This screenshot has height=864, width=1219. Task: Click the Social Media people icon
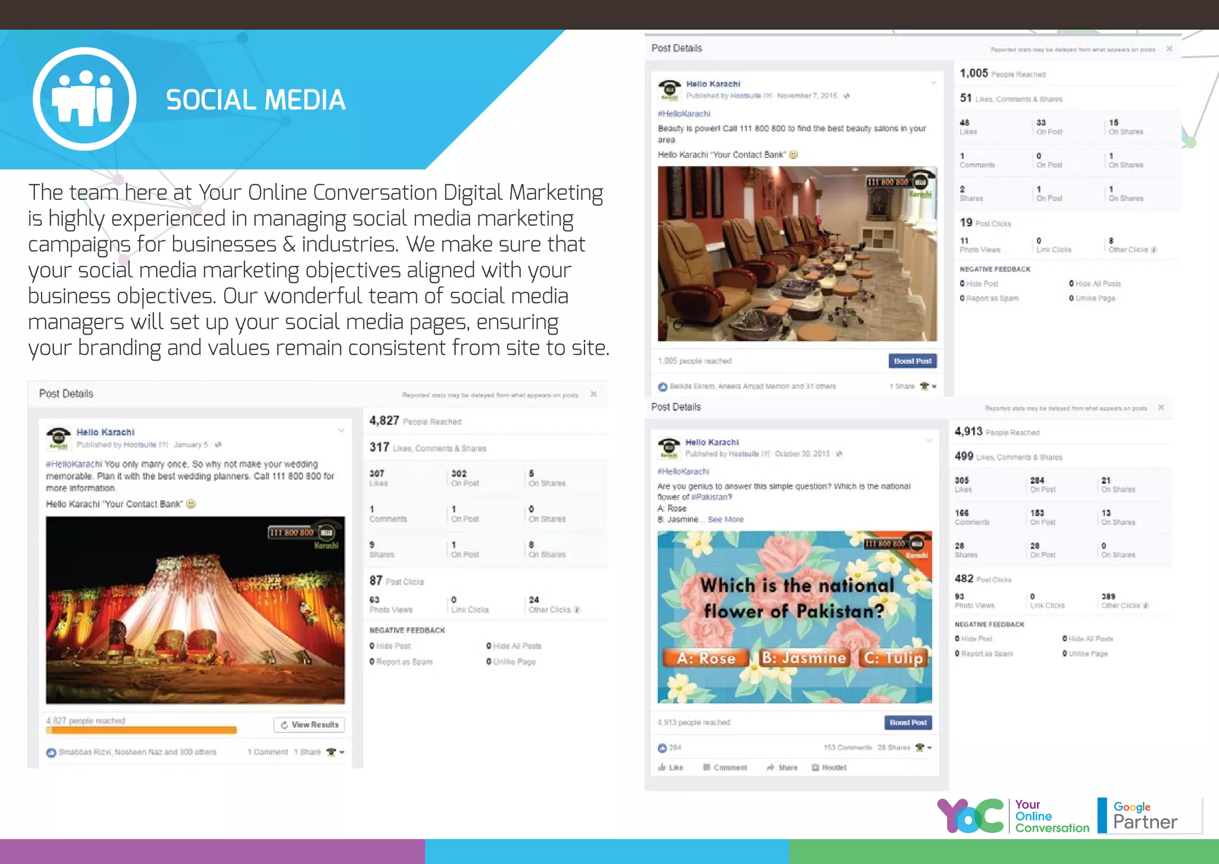point(84,99)
